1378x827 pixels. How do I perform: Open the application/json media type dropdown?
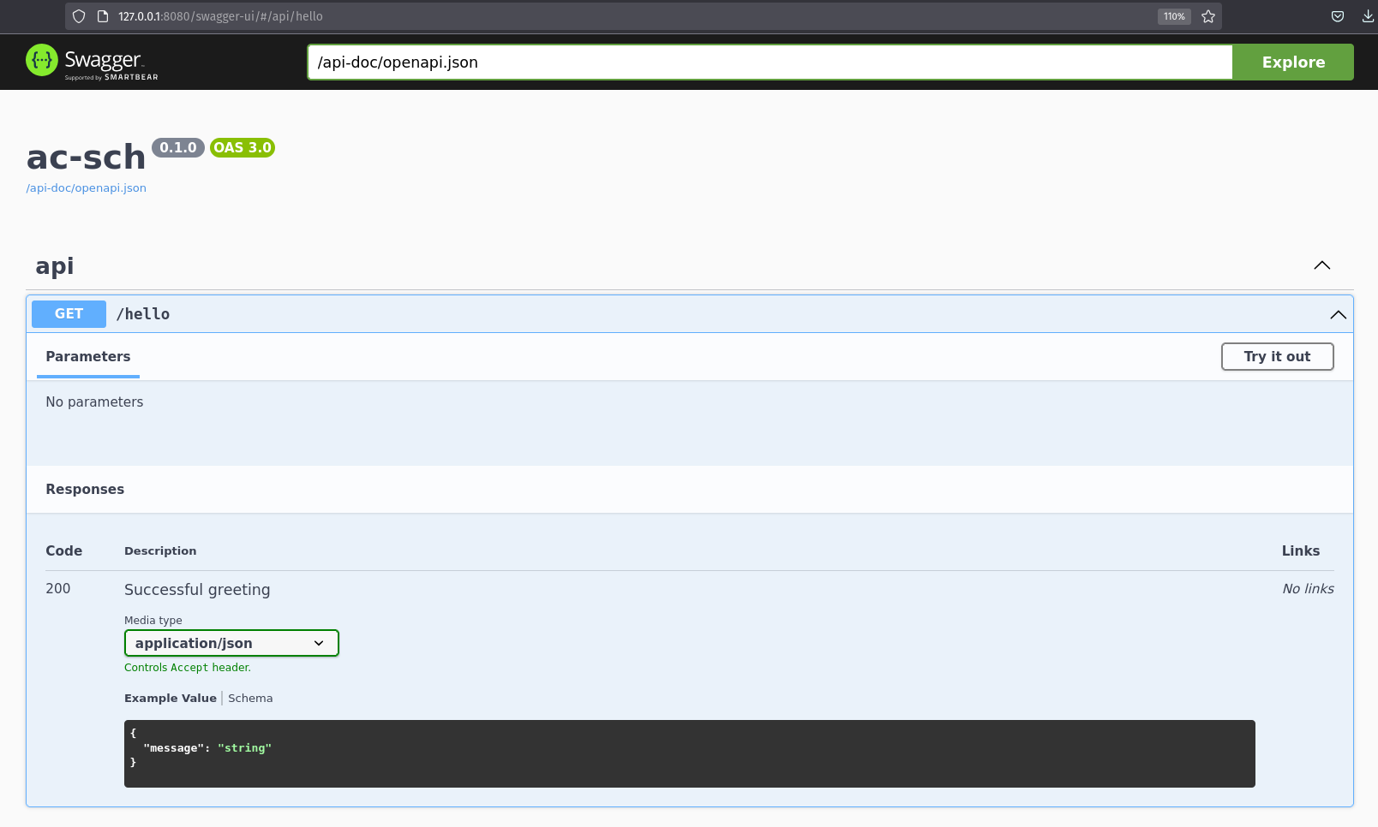point(231,643)
